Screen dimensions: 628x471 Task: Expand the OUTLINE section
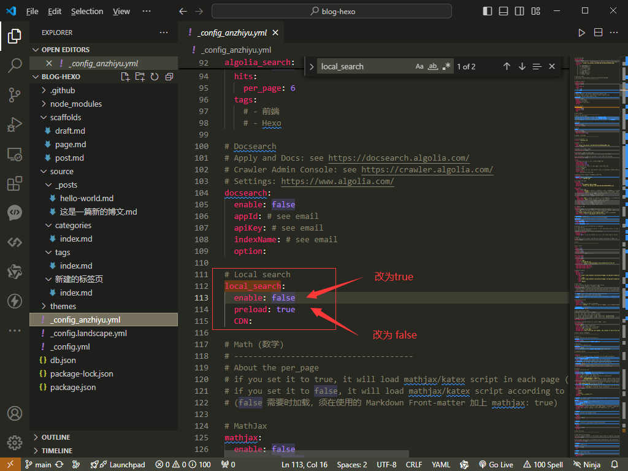coord(55,437)
